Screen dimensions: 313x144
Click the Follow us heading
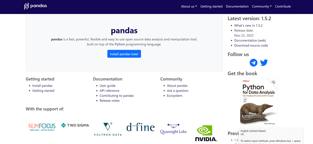(238, 54)
